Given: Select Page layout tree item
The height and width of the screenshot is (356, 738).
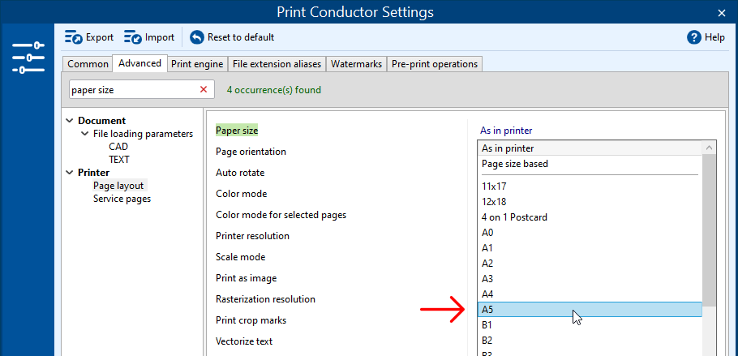Looking at the screenshot, I should click(x=118, y=186).
